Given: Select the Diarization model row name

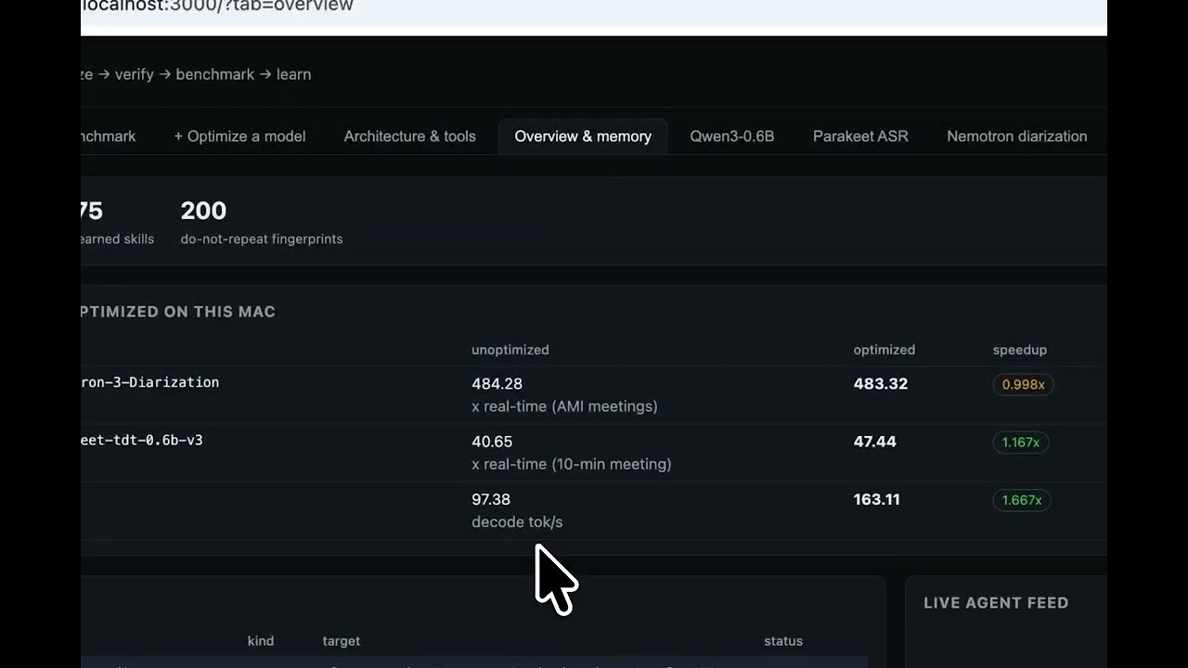Looking at the screenshot, I should tap(150, 382).
